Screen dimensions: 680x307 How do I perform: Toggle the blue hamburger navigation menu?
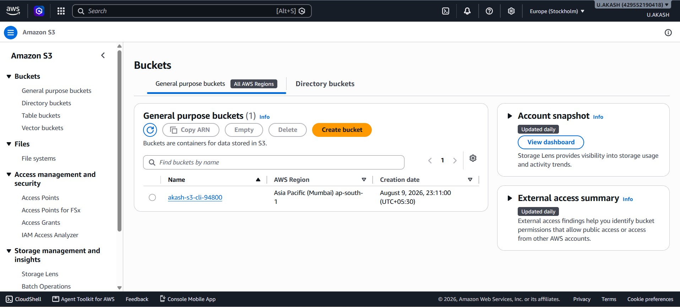pos(11,33)
